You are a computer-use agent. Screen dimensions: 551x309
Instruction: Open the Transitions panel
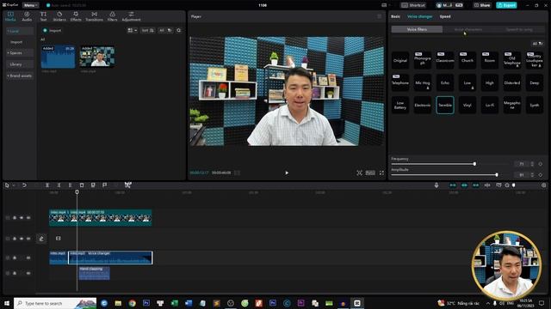click(94, 16)
